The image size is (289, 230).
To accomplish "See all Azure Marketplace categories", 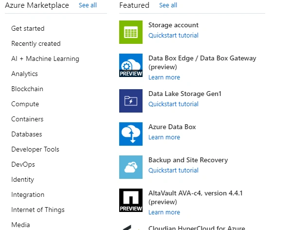I will coord(88,5).
